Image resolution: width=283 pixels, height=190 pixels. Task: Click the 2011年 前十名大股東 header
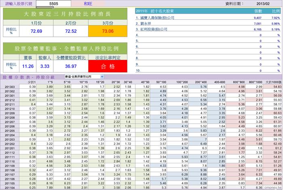[155, 11]
